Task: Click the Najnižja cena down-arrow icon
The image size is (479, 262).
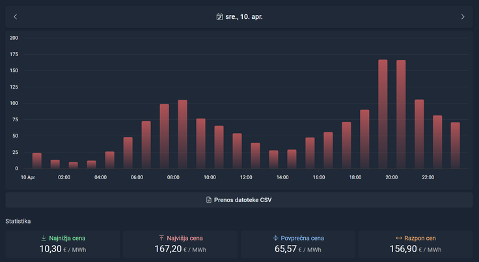Action: [x=44, y=238]
